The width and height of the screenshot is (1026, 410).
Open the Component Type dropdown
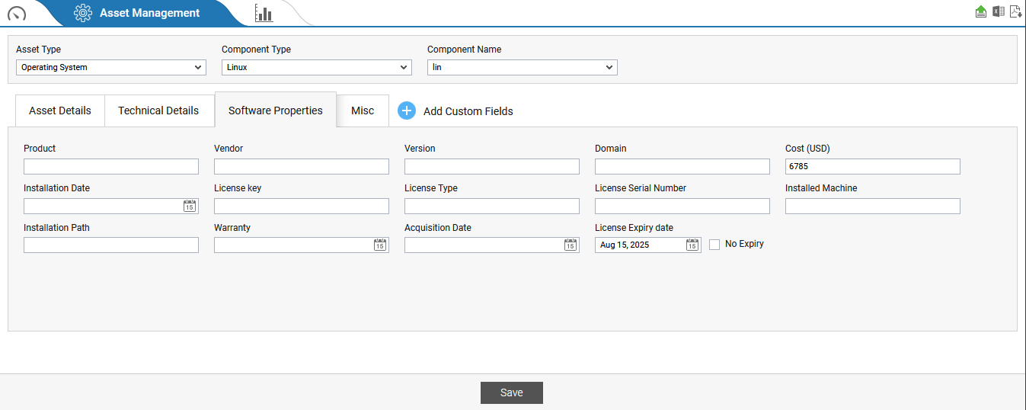click(317, 67)
